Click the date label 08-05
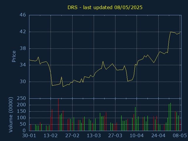This screenshot has height=141, width=188. [180, 136]
